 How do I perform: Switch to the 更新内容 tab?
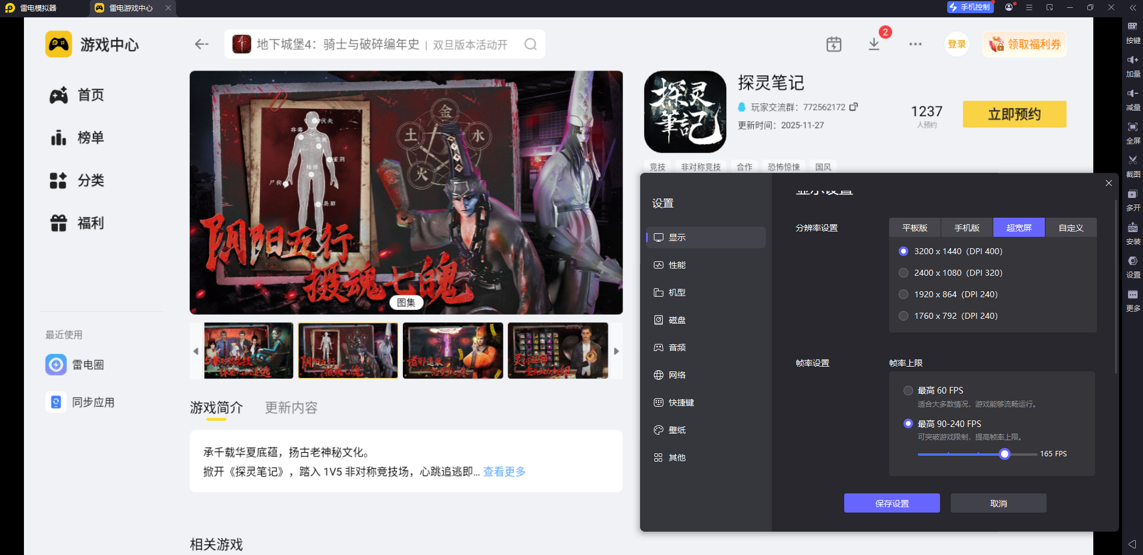291,408
